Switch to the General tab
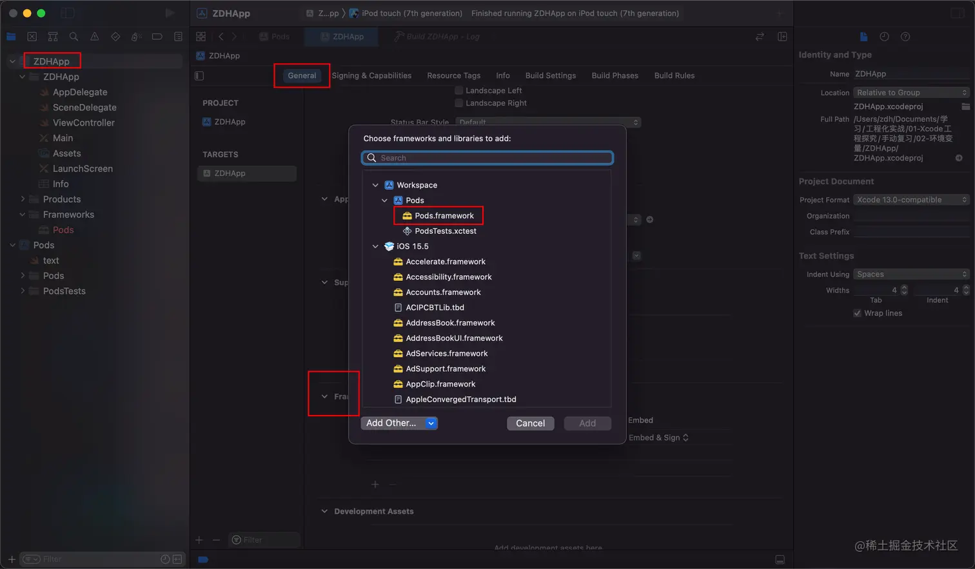This screenshot has width=975, height=569. coord(302,75)
